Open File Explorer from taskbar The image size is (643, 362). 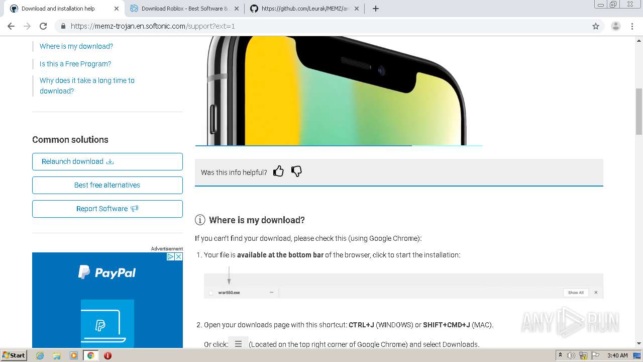(x=57, y=355)
